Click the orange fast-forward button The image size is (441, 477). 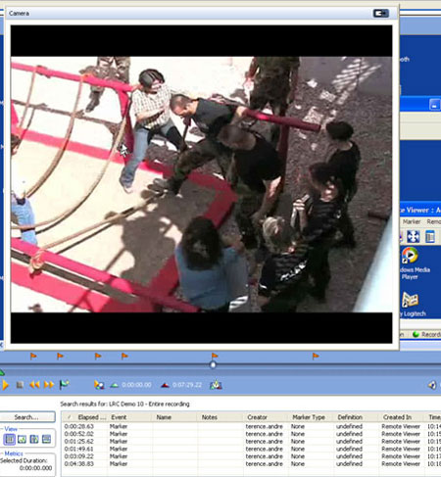[49, 385]
